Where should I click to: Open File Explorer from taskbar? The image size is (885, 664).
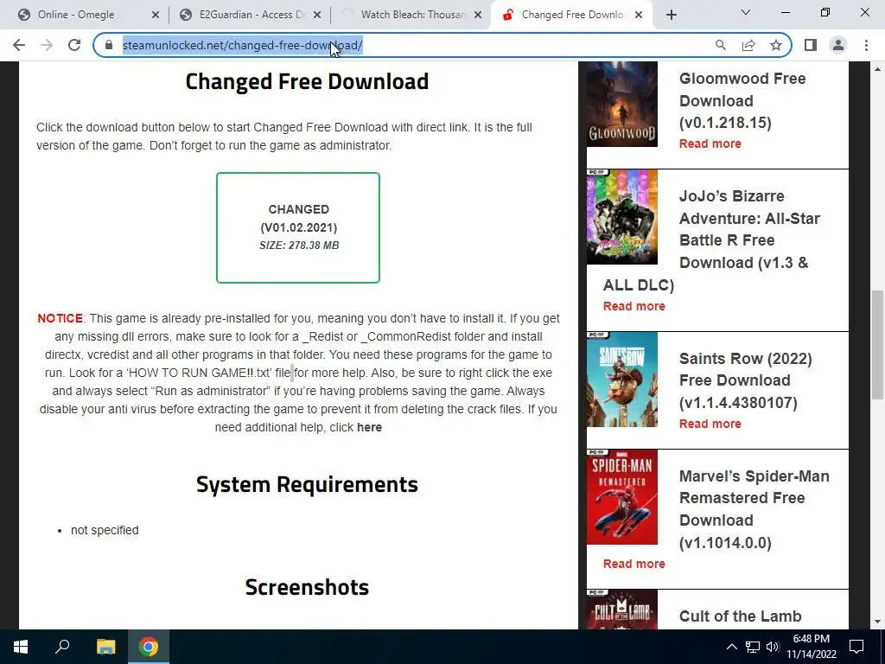[105, 647]
